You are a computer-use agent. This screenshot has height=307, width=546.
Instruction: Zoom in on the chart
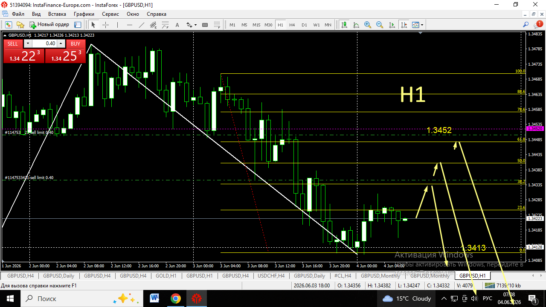coord(368,25)
